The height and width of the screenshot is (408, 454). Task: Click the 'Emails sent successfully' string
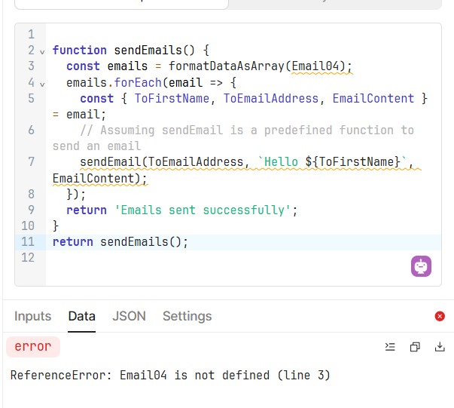pyautogui.click(x=206, y=210)
